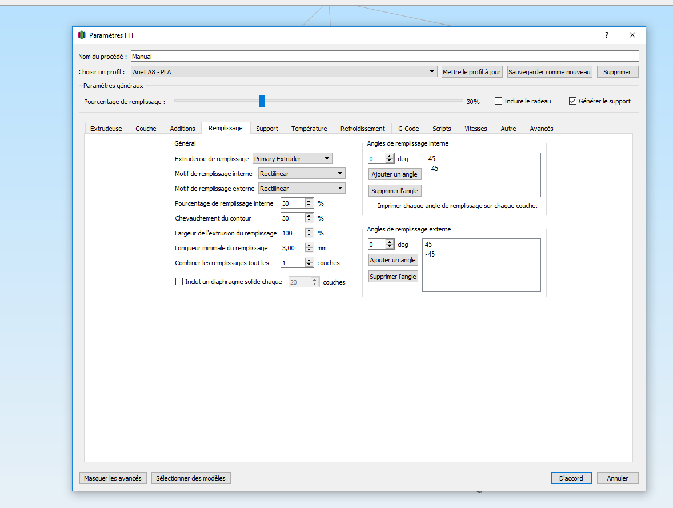Click Ajouter un angle for internal infill
The image size is (673, 508).
pyautogui.click(x=394, y=174)
